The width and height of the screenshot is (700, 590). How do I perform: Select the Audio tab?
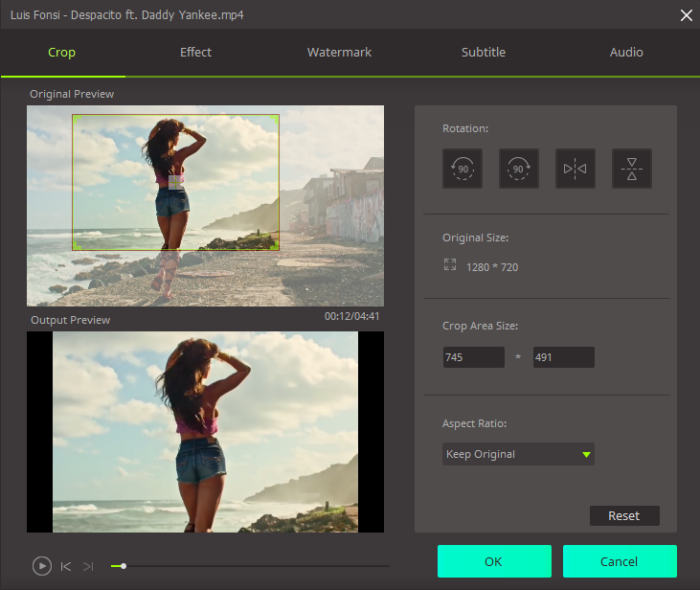click(626, 53)
